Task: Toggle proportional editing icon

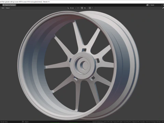Action: point(90,8)
